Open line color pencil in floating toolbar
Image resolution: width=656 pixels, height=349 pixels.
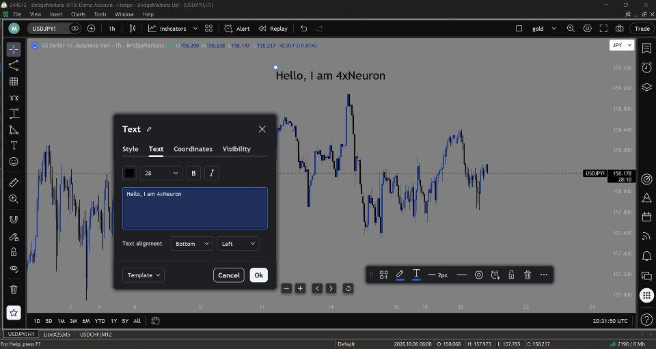point(400,275)
